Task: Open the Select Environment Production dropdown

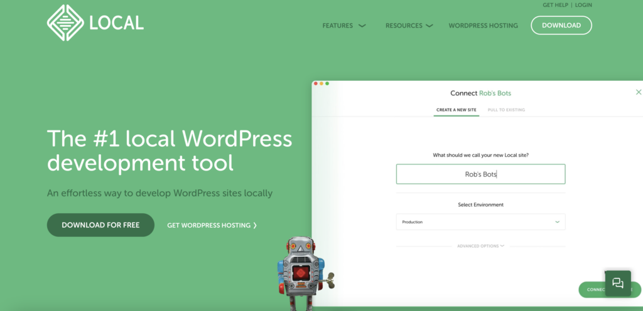Action: tap(480, 222)
